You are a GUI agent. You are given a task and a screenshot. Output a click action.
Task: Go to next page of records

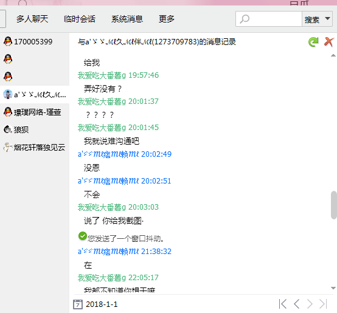310,304
